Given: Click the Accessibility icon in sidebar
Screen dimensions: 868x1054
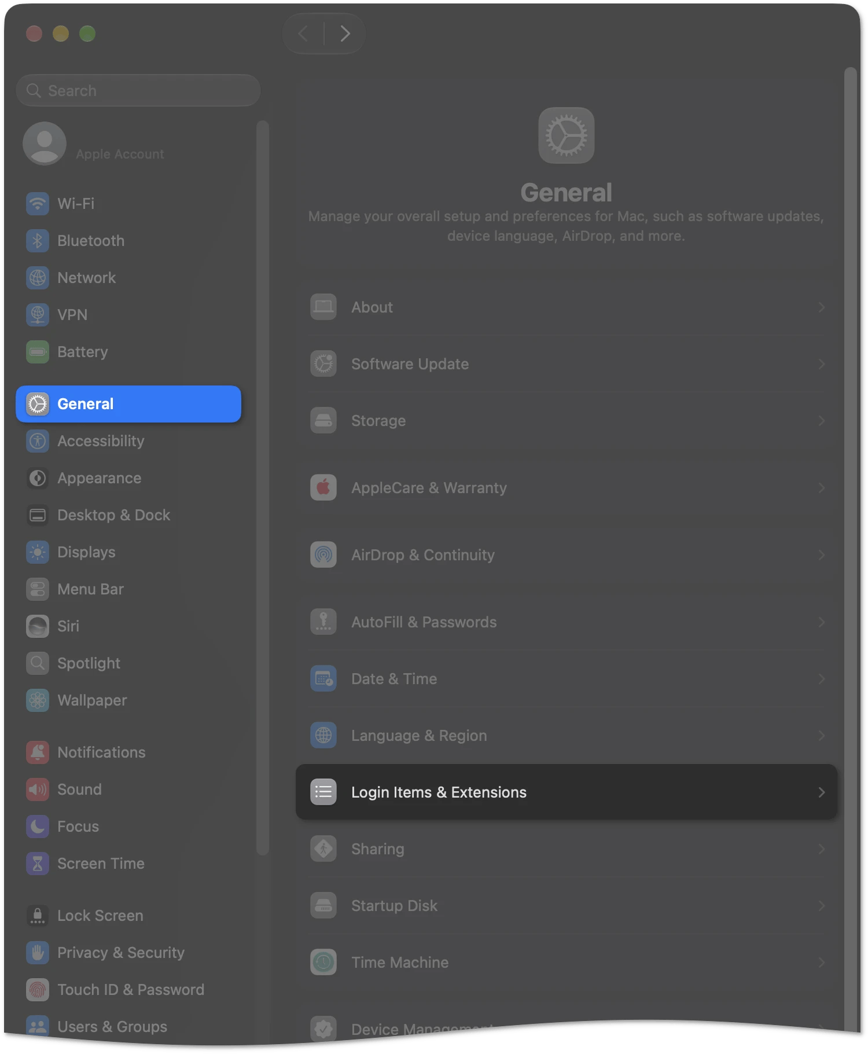Looking at the screenshot, I should (x=38, y=441).
